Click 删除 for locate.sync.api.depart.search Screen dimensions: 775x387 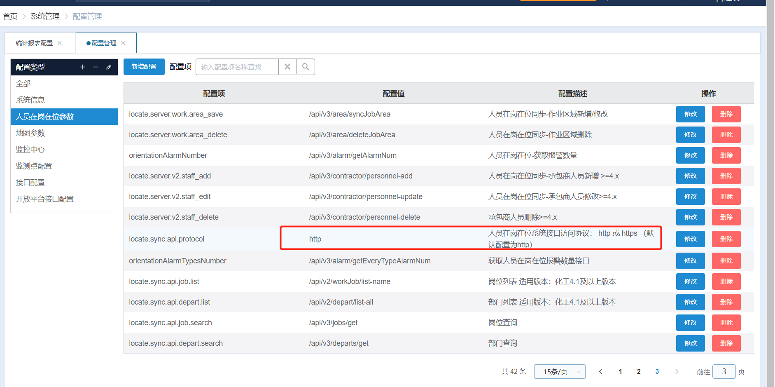726,343
